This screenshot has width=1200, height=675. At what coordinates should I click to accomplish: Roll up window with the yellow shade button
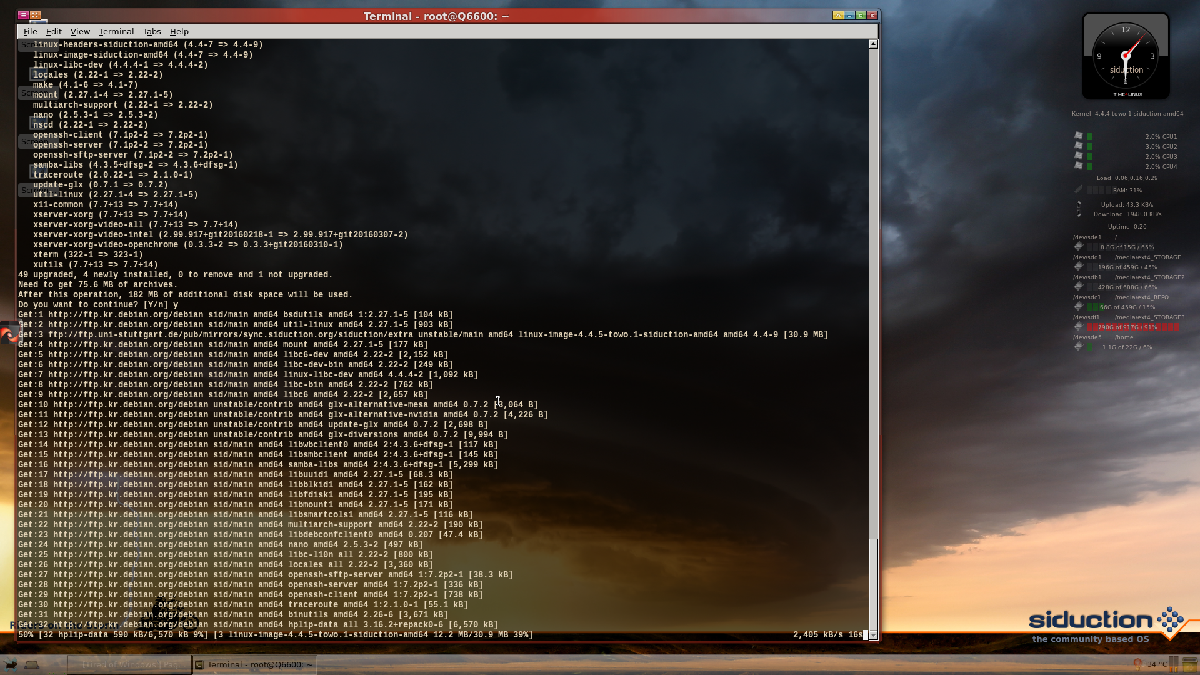point(838,16)
